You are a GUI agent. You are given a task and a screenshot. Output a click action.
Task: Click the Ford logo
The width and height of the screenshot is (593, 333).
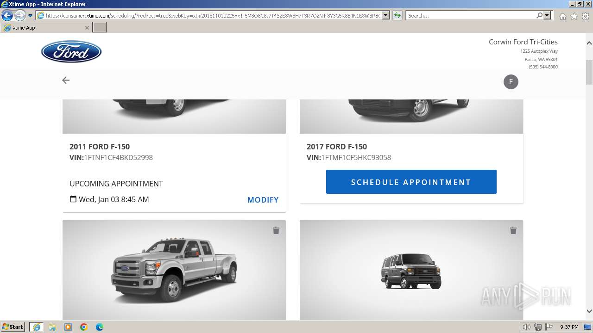[x=71, y=51]
